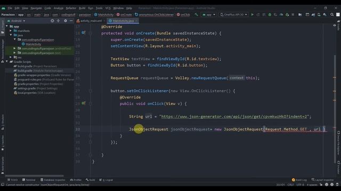
Task: Toggle code fold marker at onClick method
Action: (90, 103)
